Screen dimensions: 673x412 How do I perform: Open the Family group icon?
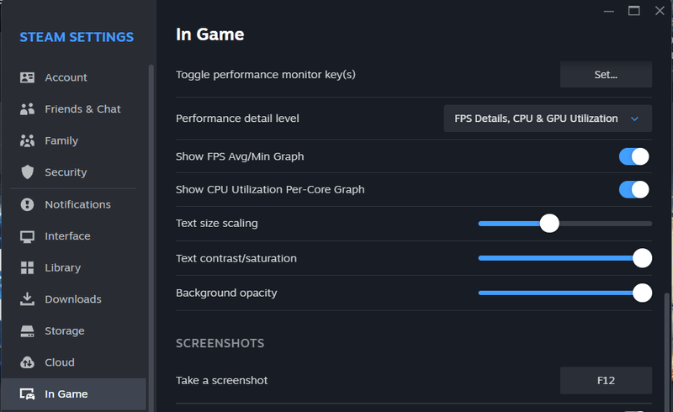click(27, 140)
